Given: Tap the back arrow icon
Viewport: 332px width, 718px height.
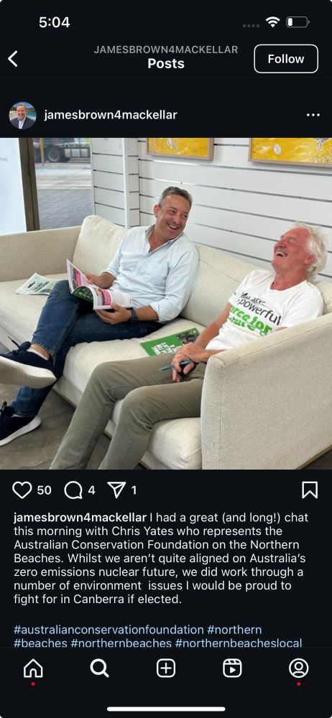Looking at the screenshot, I should [13, 59].
